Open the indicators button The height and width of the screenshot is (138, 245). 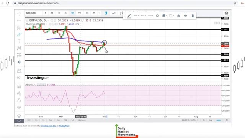[121, 13]
